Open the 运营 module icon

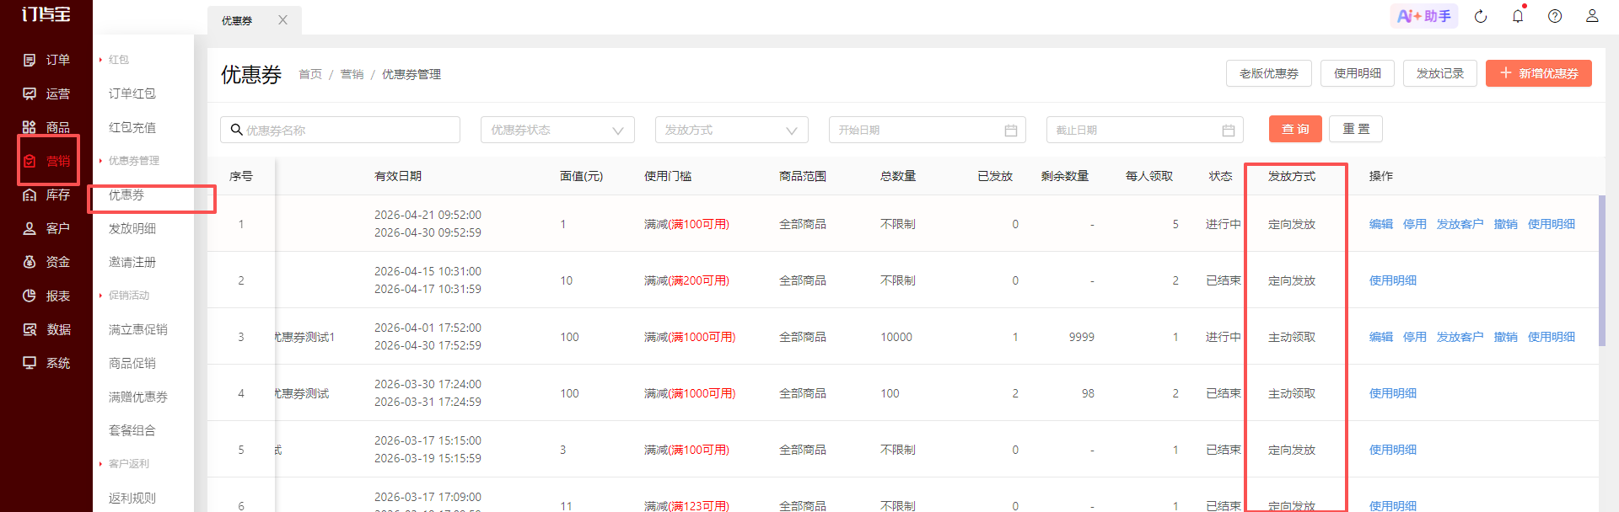tap(30, 93)
